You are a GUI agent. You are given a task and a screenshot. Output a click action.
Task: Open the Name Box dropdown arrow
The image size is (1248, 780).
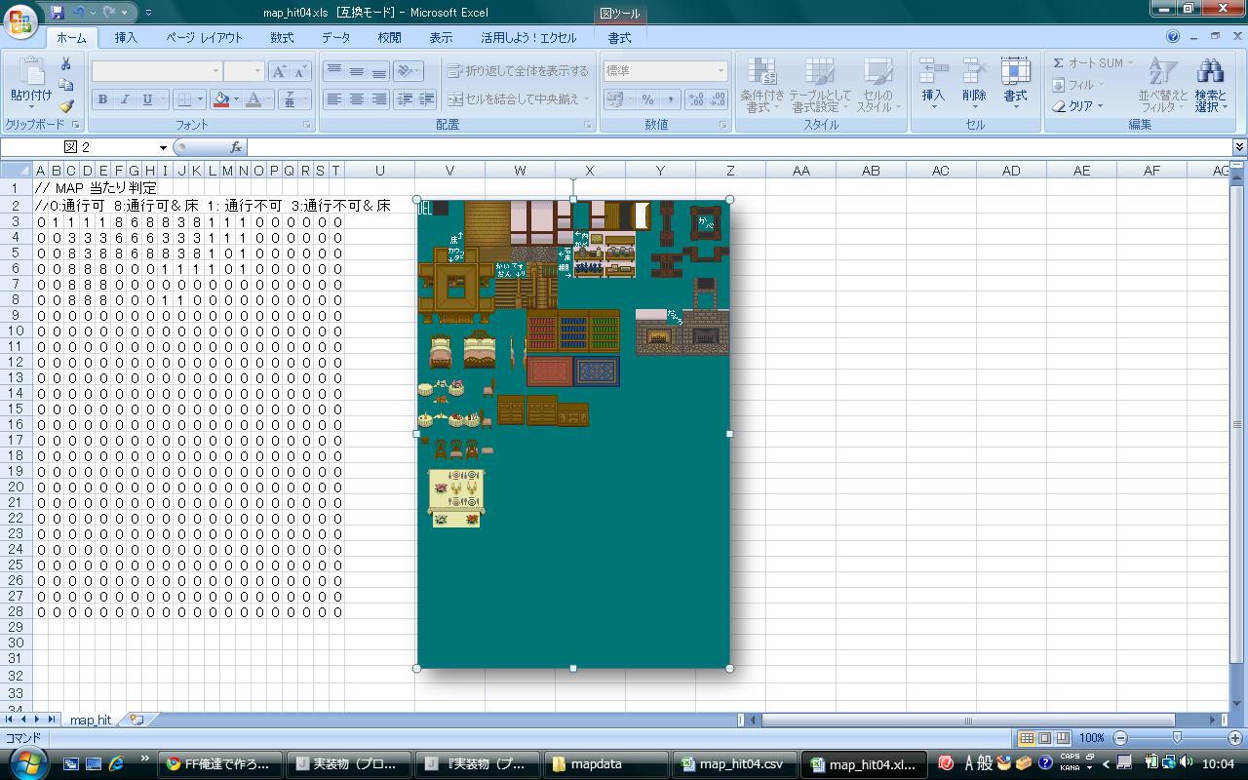(163, 147)
